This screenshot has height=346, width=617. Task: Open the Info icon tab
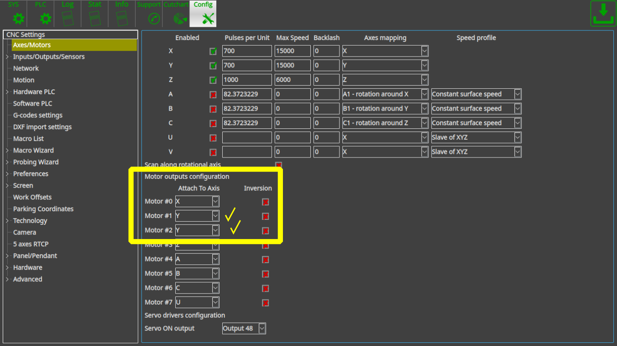click(x=121, y=14)
